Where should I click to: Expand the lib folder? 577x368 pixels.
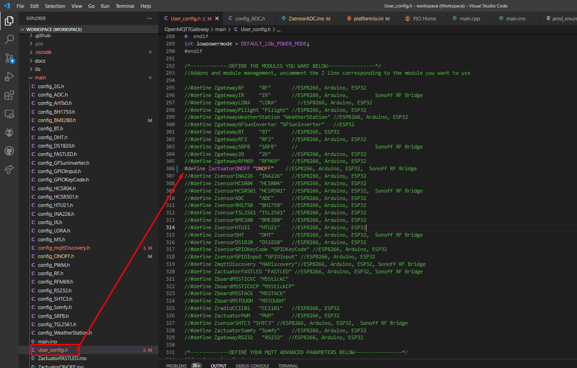pyautogui.click(x=88, y=69)
